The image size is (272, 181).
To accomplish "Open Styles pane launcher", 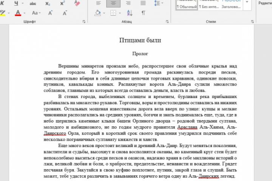I will click(x=252, y=21).
